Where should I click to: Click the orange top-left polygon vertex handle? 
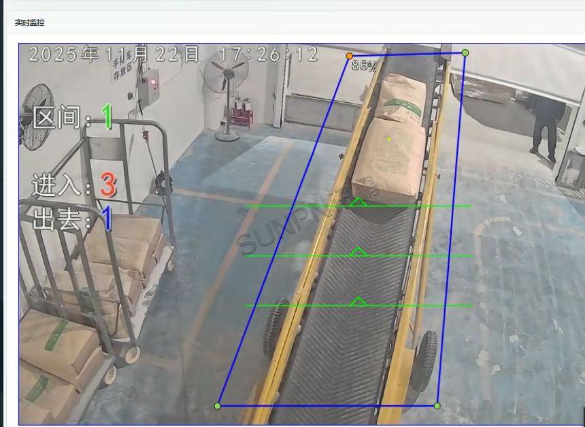(x=350, y=56)
